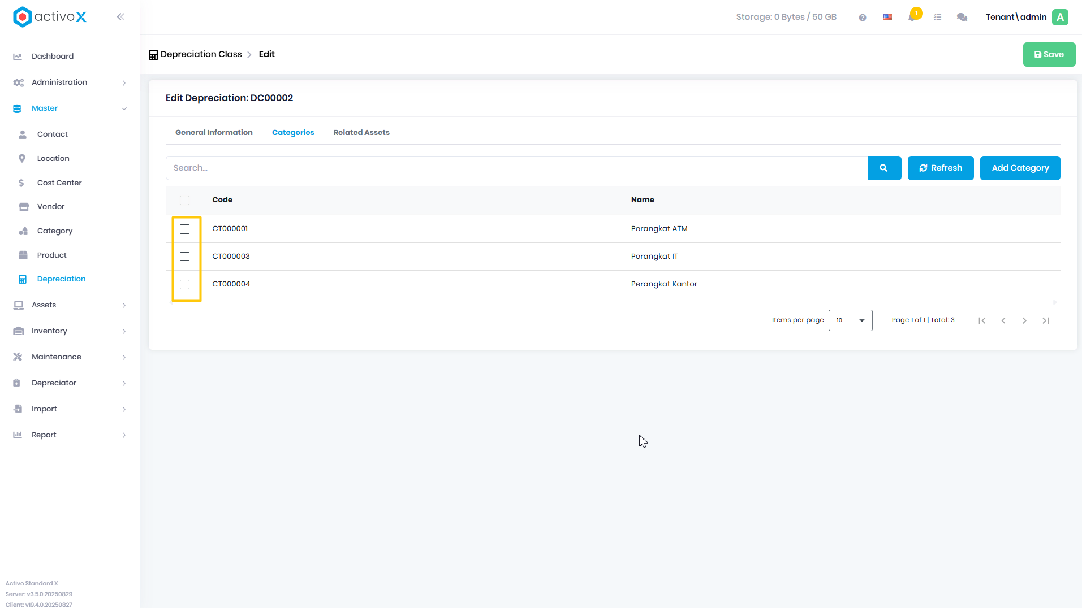
Task: Sort by Code column header
Action: point(222,200)
